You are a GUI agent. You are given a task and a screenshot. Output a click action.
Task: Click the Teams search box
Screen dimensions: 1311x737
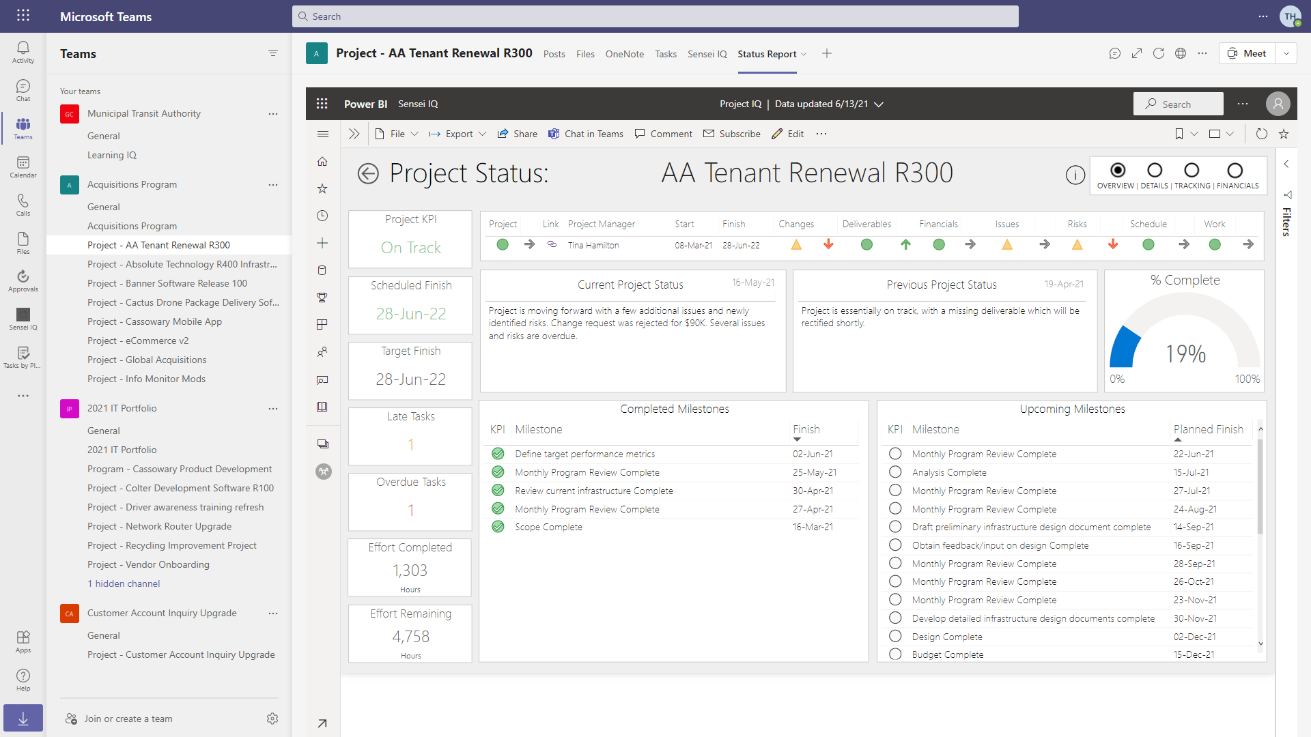(x=655, y=16)
